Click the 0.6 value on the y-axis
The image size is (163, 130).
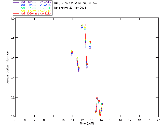pyautogui.click(x=12, y=58)
